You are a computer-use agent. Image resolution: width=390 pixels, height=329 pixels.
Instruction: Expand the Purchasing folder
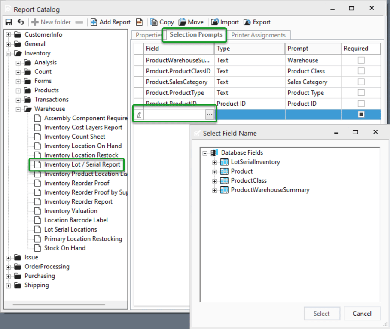click(8, 276)
